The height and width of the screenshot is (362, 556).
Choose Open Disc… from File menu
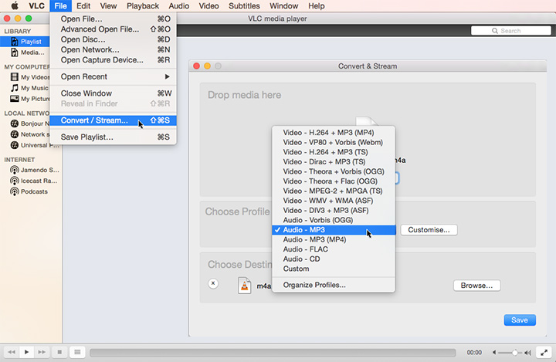113,39
